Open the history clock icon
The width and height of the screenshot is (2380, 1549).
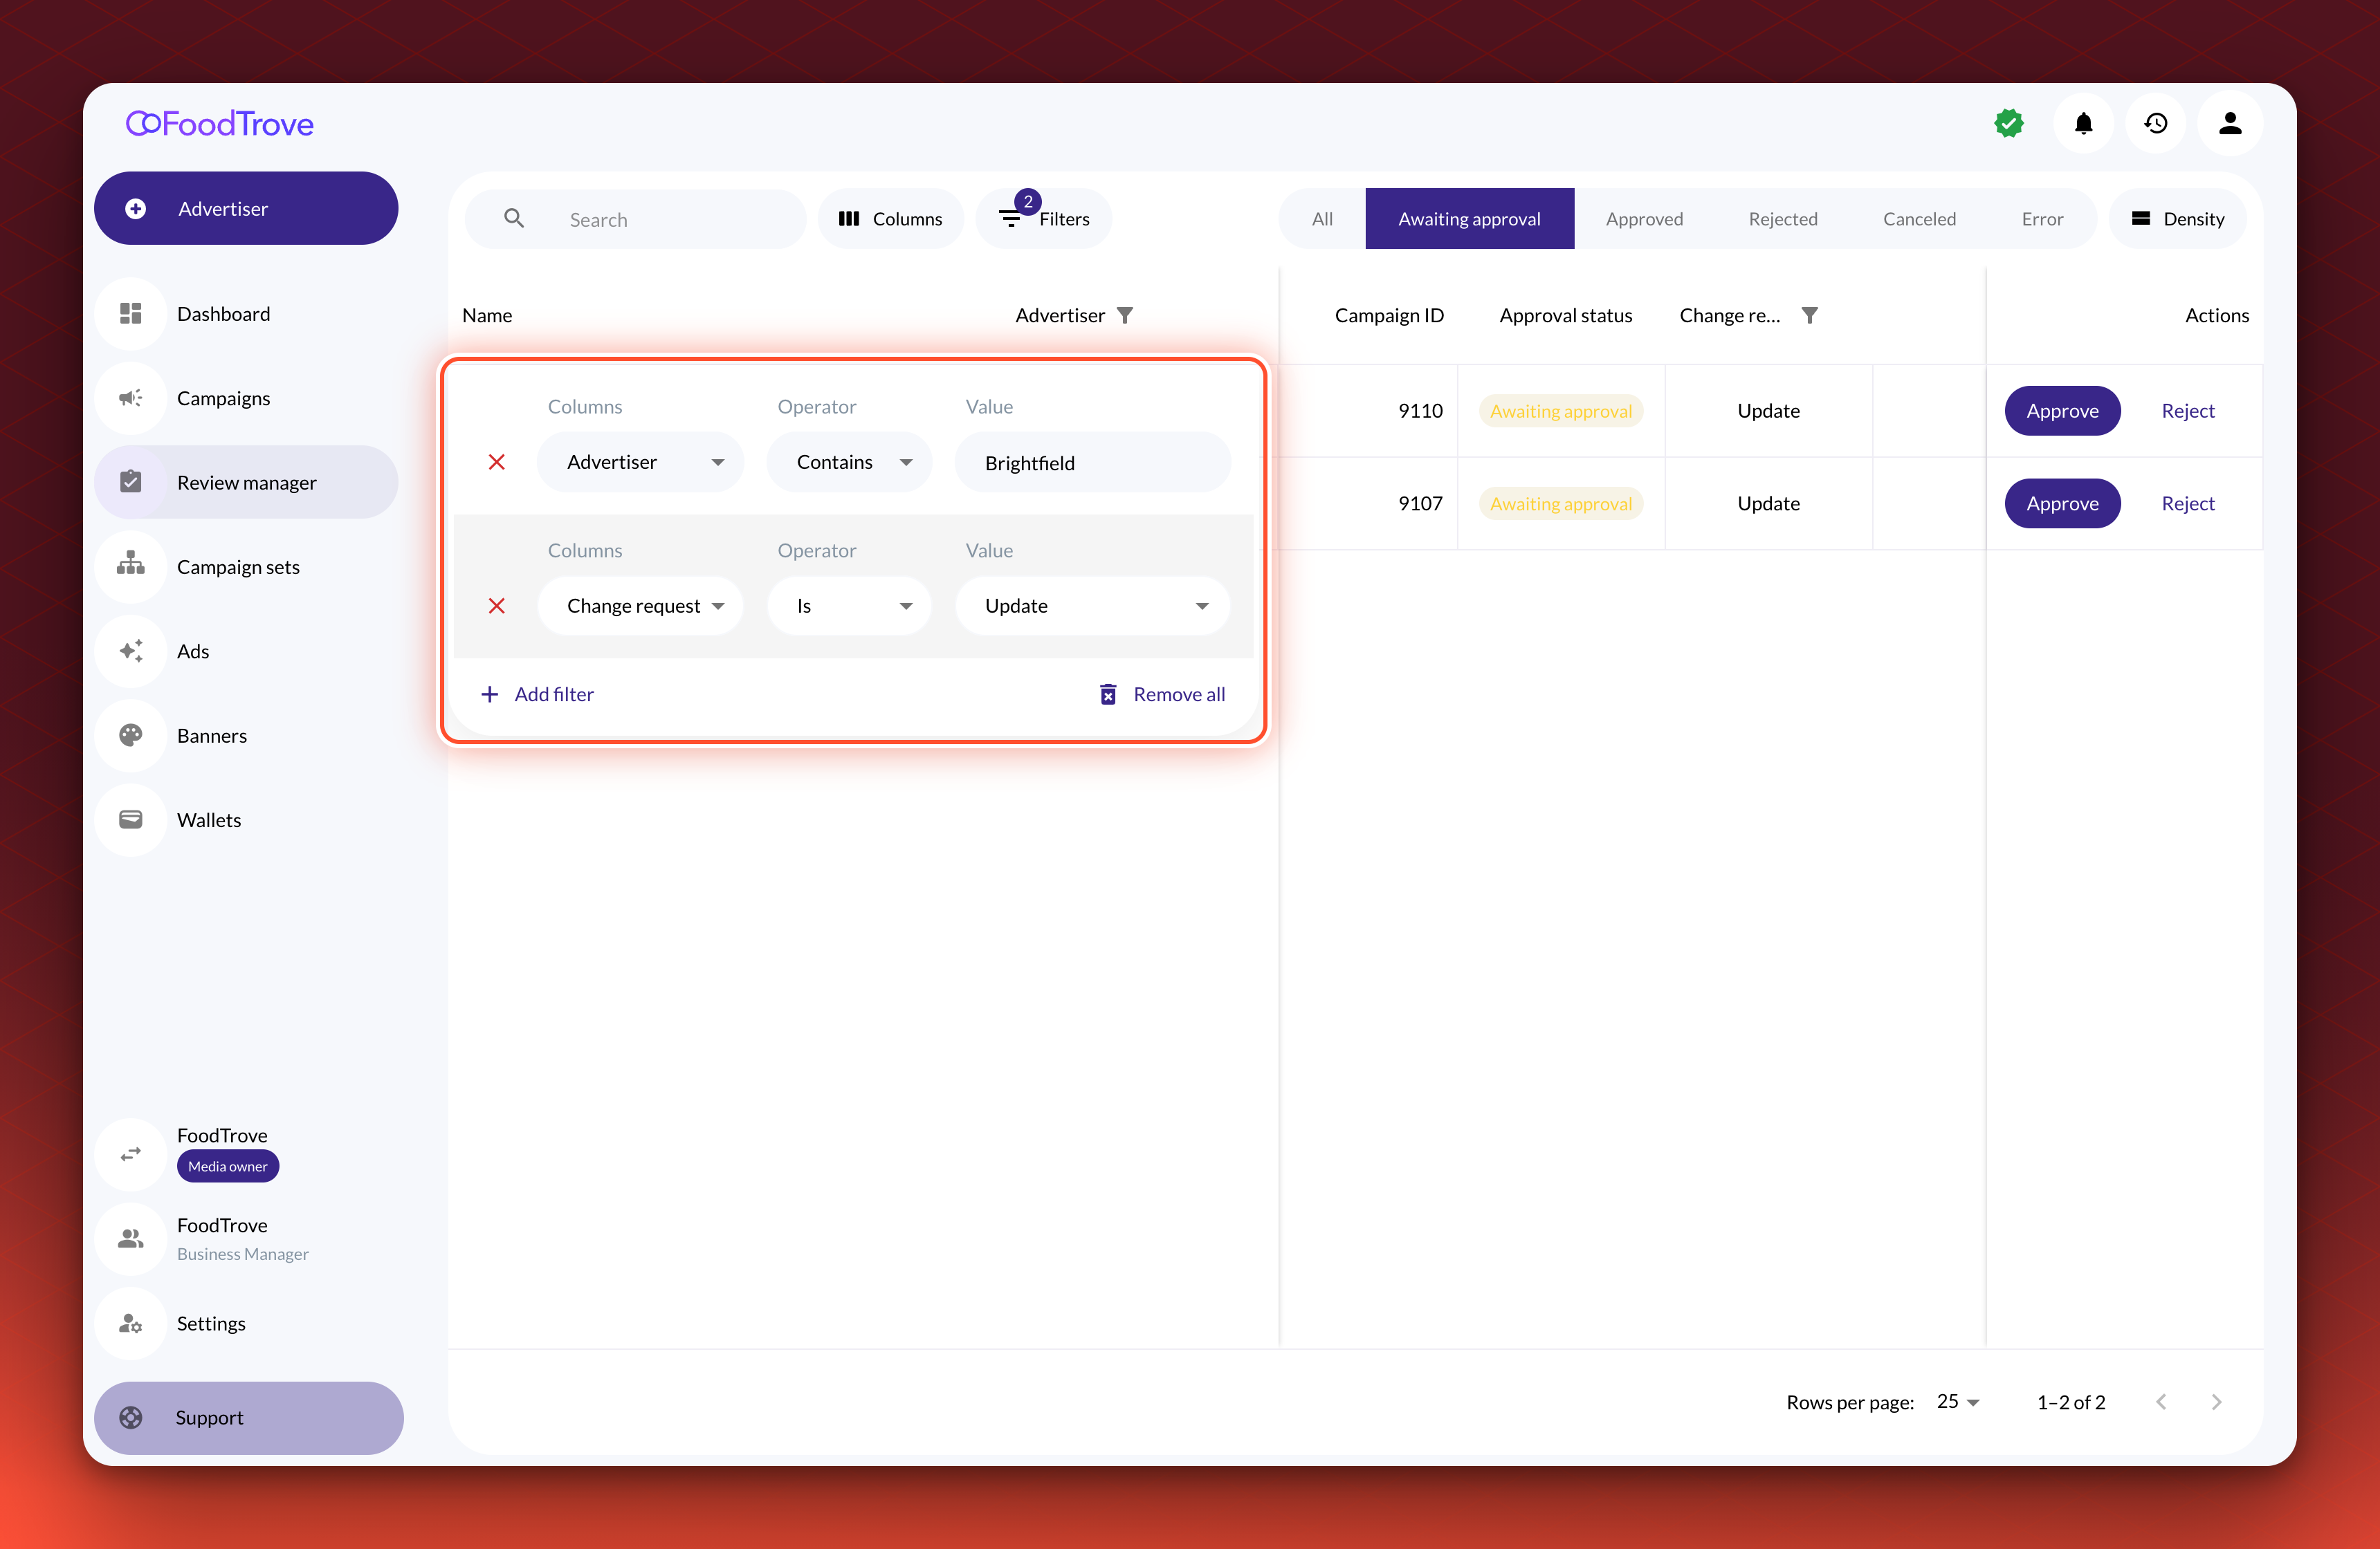point(2156,124)
